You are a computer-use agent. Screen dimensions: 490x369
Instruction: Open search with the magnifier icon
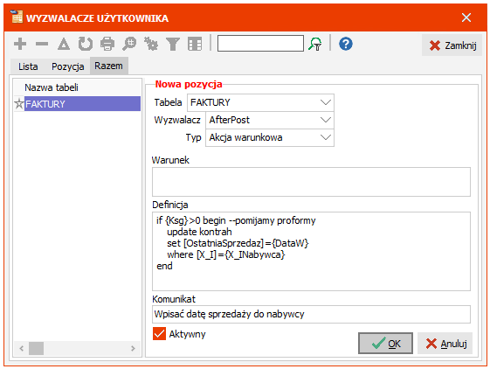[129, 44]
